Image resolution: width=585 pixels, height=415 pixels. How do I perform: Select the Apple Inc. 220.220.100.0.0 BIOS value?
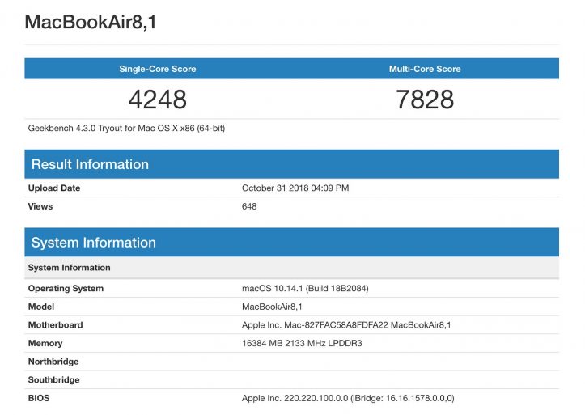[x=348, y=398]
